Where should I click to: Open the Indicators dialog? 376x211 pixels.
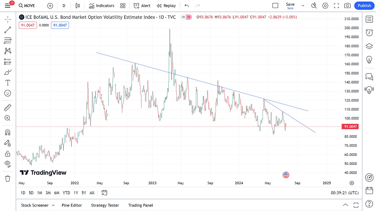coord(101,6)
